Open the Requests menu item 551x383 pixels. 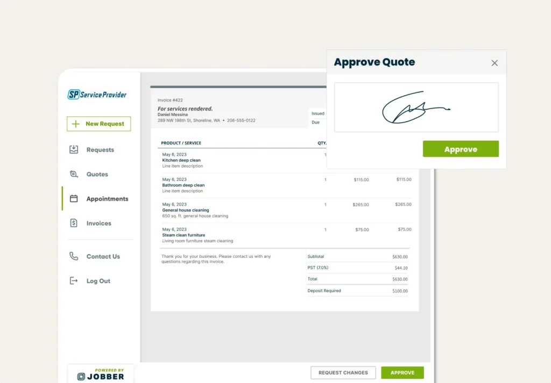(x=100, y=150)
